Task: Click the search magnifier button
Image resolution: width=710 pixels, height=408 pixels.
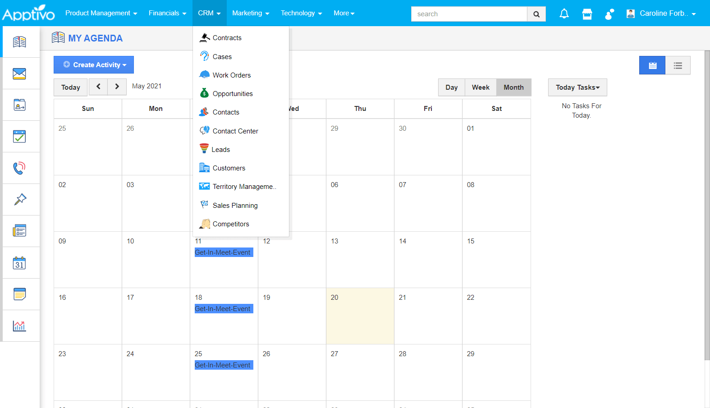Action: 536,14
